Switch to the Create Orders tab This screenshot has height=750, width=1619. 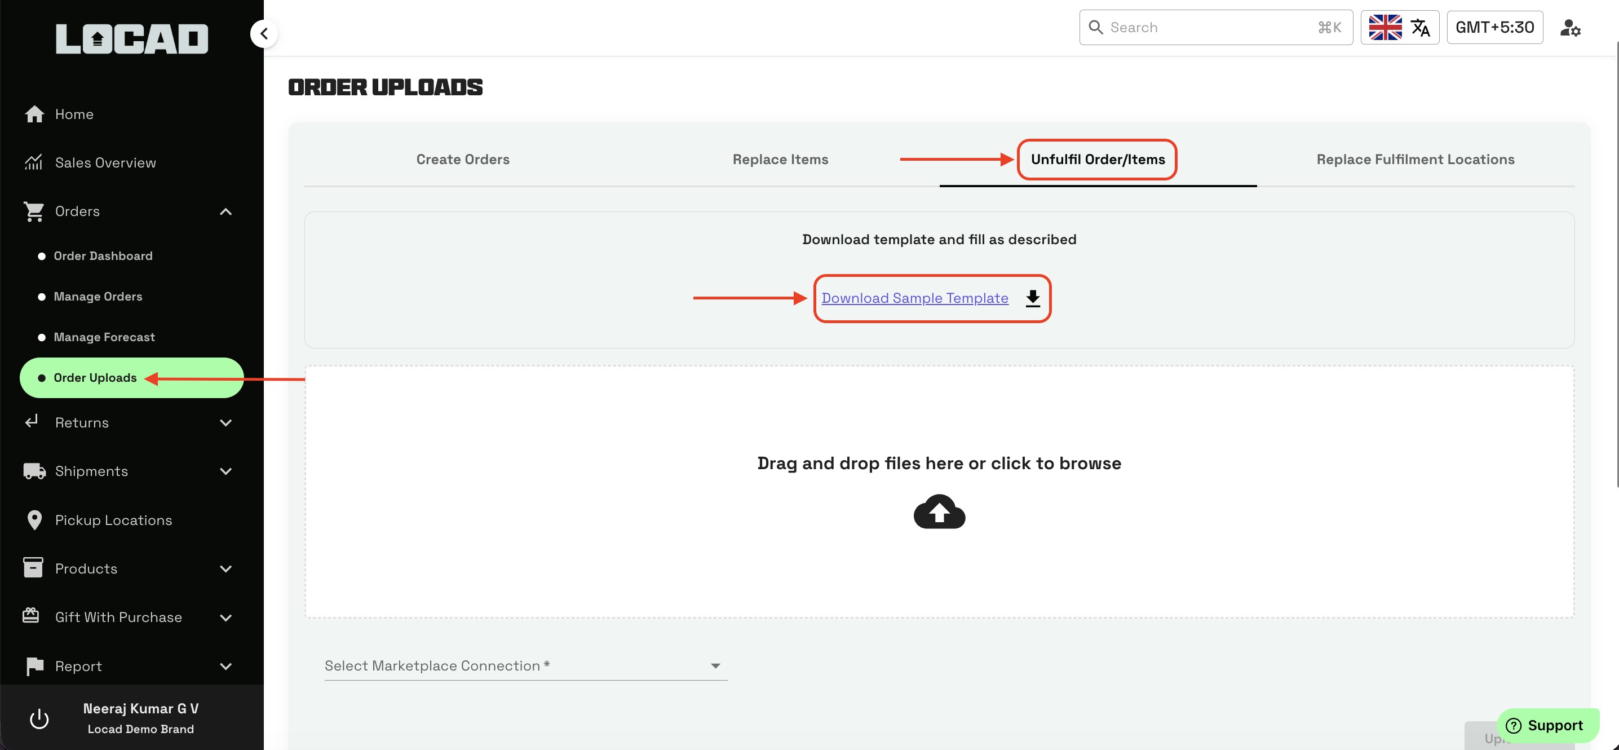tap(463, 159)
